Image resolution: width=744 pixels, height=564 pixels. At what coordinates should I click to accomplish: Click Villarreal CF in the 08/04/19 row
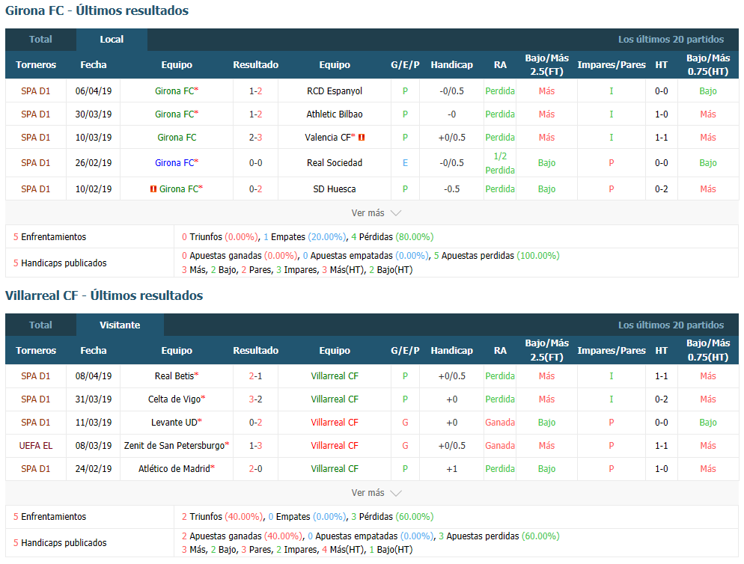tap(335, 376)
